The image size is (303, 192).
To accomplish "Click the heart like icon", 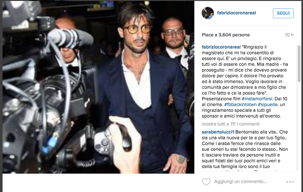I will 206,182.
